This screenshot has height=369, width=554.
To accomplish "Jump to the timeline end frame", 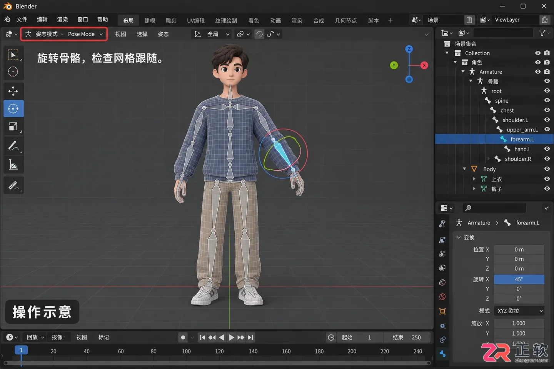I will (250, 337).
